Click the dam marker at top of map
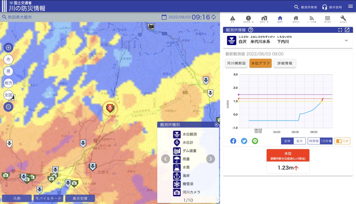The height and width of the screenshot is (204, 356). [x=151, y=26]
